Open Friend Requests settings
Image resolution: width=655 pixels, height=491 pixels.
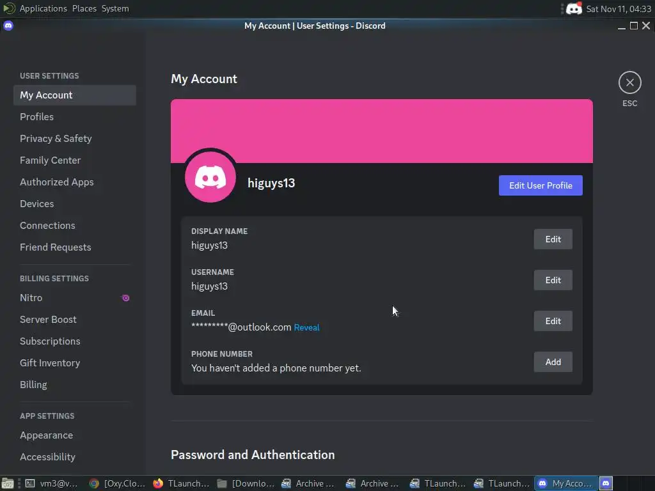(75, 247)
